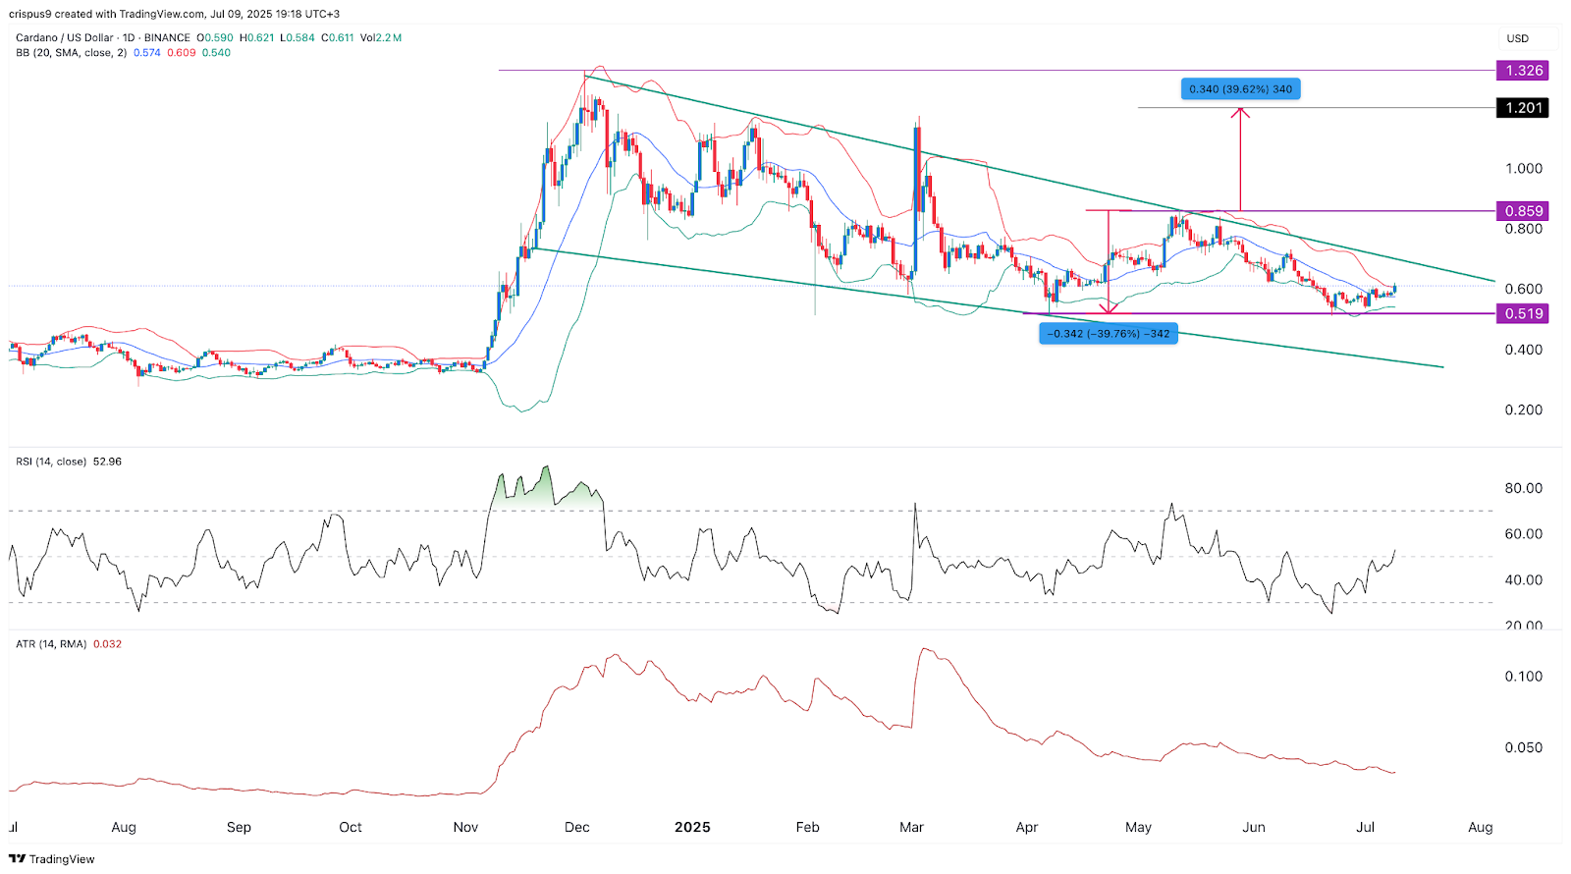This screenshot has width=1571, height=874.
Task: Click the Aug label at right end of axis
Action: click(x=1481, y=827)
